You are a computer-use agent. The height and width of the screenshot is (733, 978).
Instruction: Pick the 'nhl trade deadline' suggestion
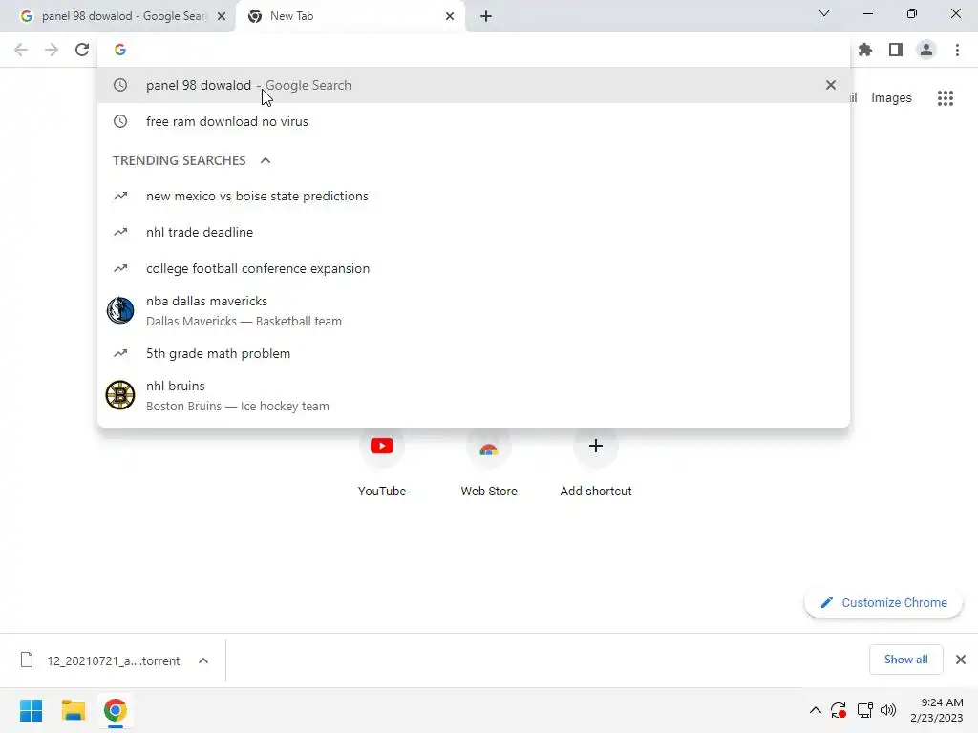pyautogui.click(x=474, y=233)
